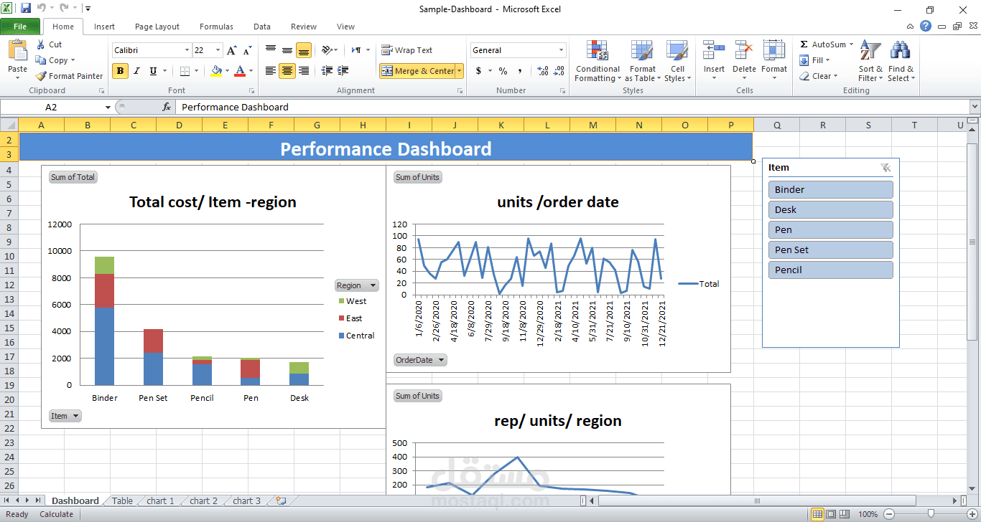Enable Wrap Text for the selection

pos(406,49)
